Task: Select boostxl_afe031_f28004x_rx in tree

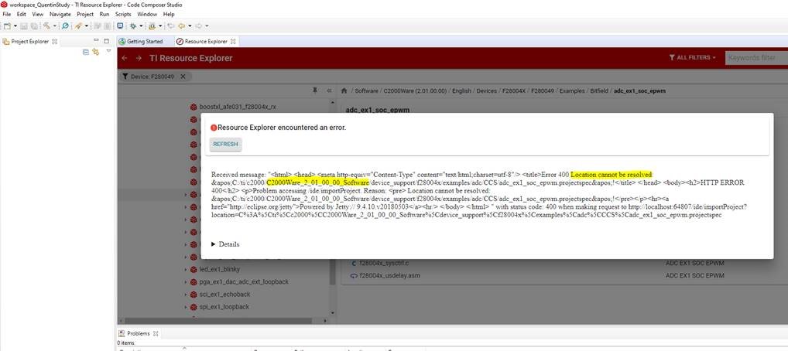Action: (237, 107)
